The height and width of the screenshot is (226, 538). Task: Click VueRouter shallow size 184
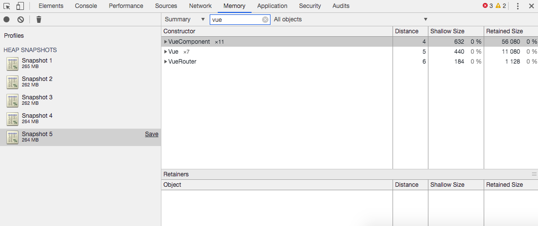pyautogui.click(x=458, y=62)
